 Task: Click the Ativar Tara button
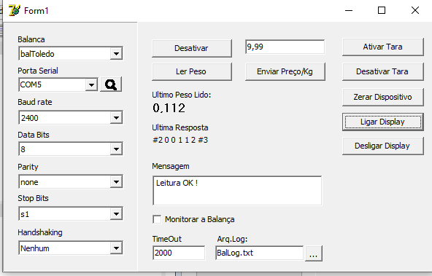383,47
